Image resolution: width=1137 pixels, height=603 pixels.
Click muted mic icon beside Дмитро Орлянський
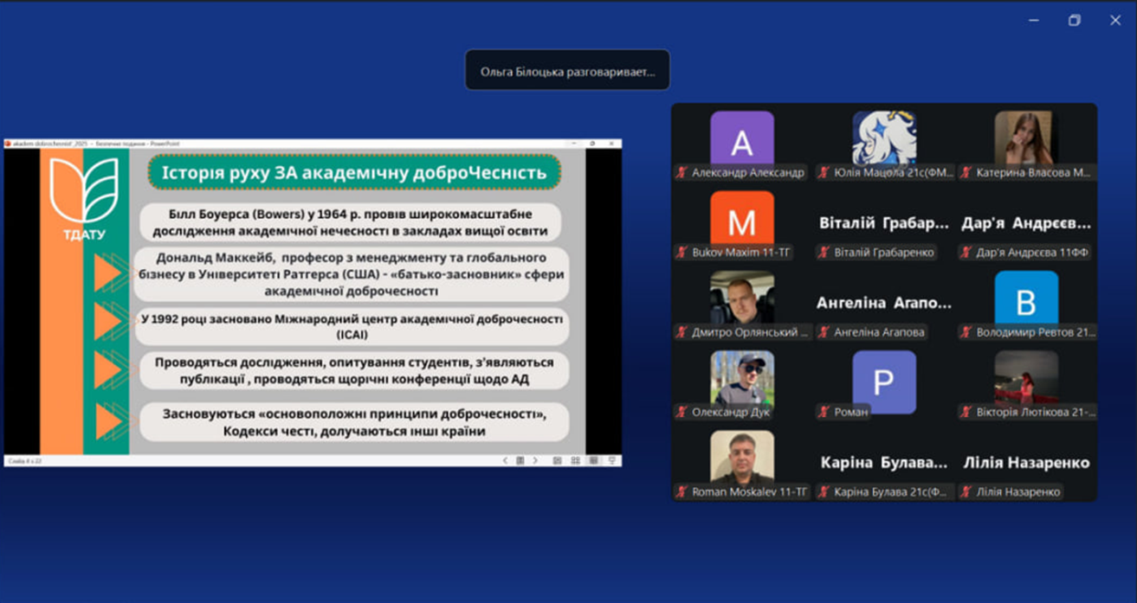coord(682,332)
